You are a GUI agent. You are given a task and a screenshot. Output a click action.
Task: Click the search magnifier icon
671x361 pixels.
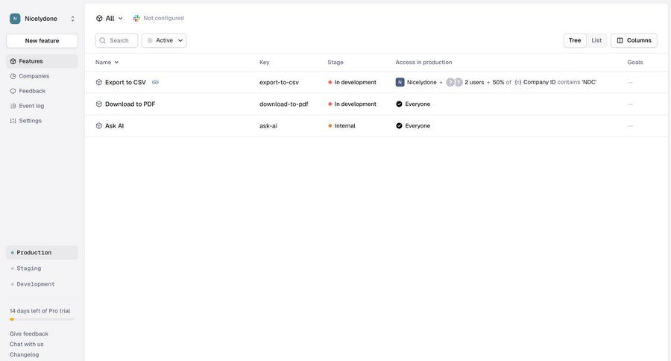click(x=103, y=41)
